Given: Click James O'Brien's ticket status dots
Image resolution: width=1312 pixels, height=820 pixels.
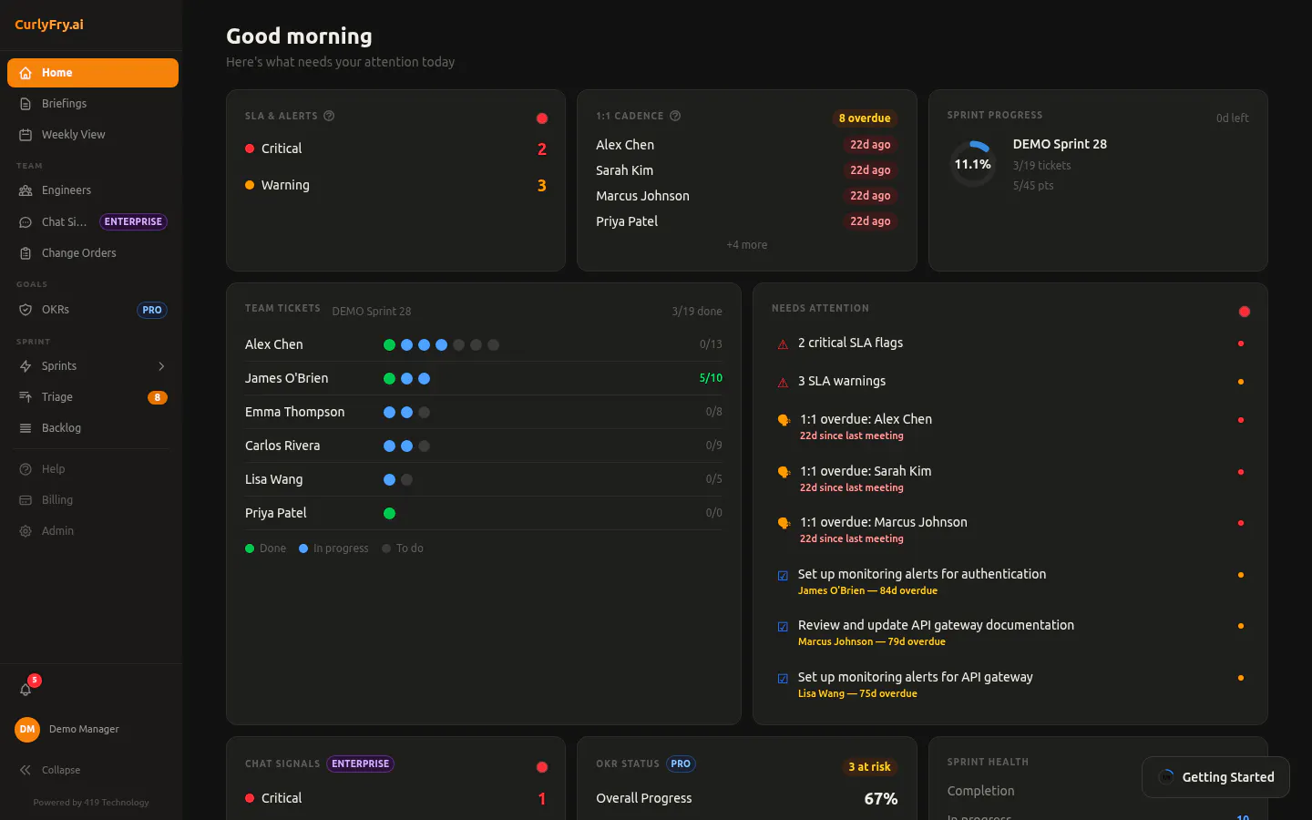Looking at the screenshot, I should [406, 379].
